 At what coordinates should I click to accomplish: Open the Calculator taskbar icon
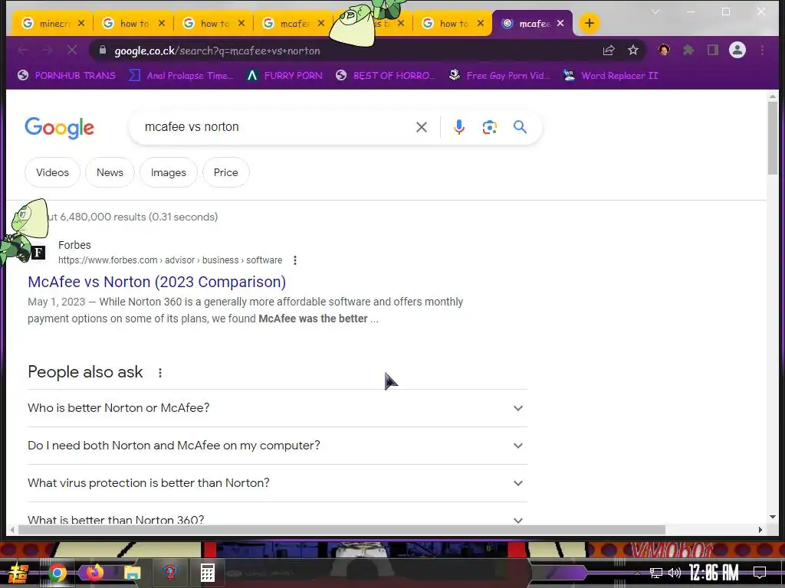(207, 573)
